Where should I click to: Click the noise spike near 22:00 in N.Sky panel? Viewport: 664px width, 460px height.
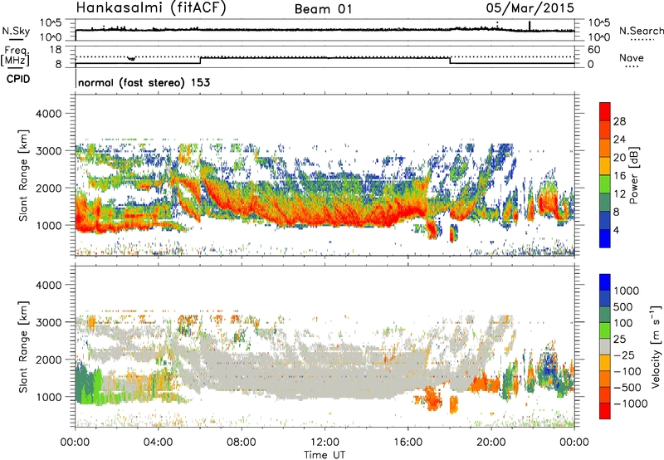tap(530, 26)
